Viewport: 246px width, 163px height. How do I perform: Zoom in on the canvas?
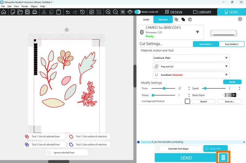point(108,12)
